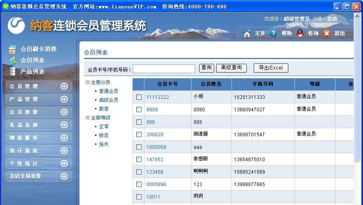Click 退出 to log out

[x=340, y=33]
